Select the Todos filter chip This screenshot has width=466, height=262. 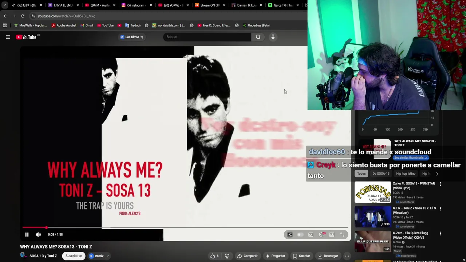(361, 174)
